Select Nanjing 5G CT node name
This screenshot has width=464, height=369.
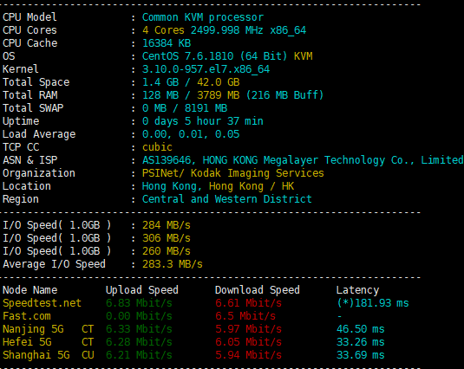[x=49, y=329]
